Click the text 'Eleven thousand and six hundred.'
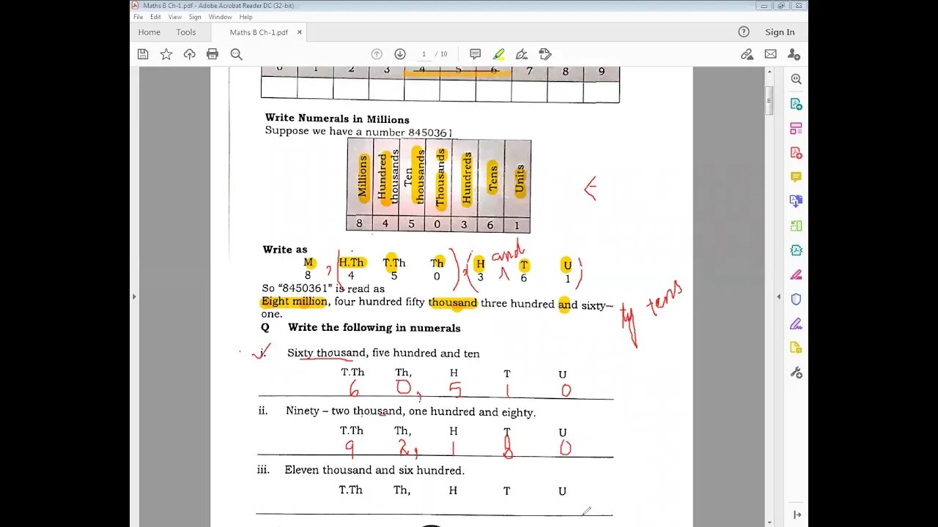The image size is (938, 527). tap(374, 470)
